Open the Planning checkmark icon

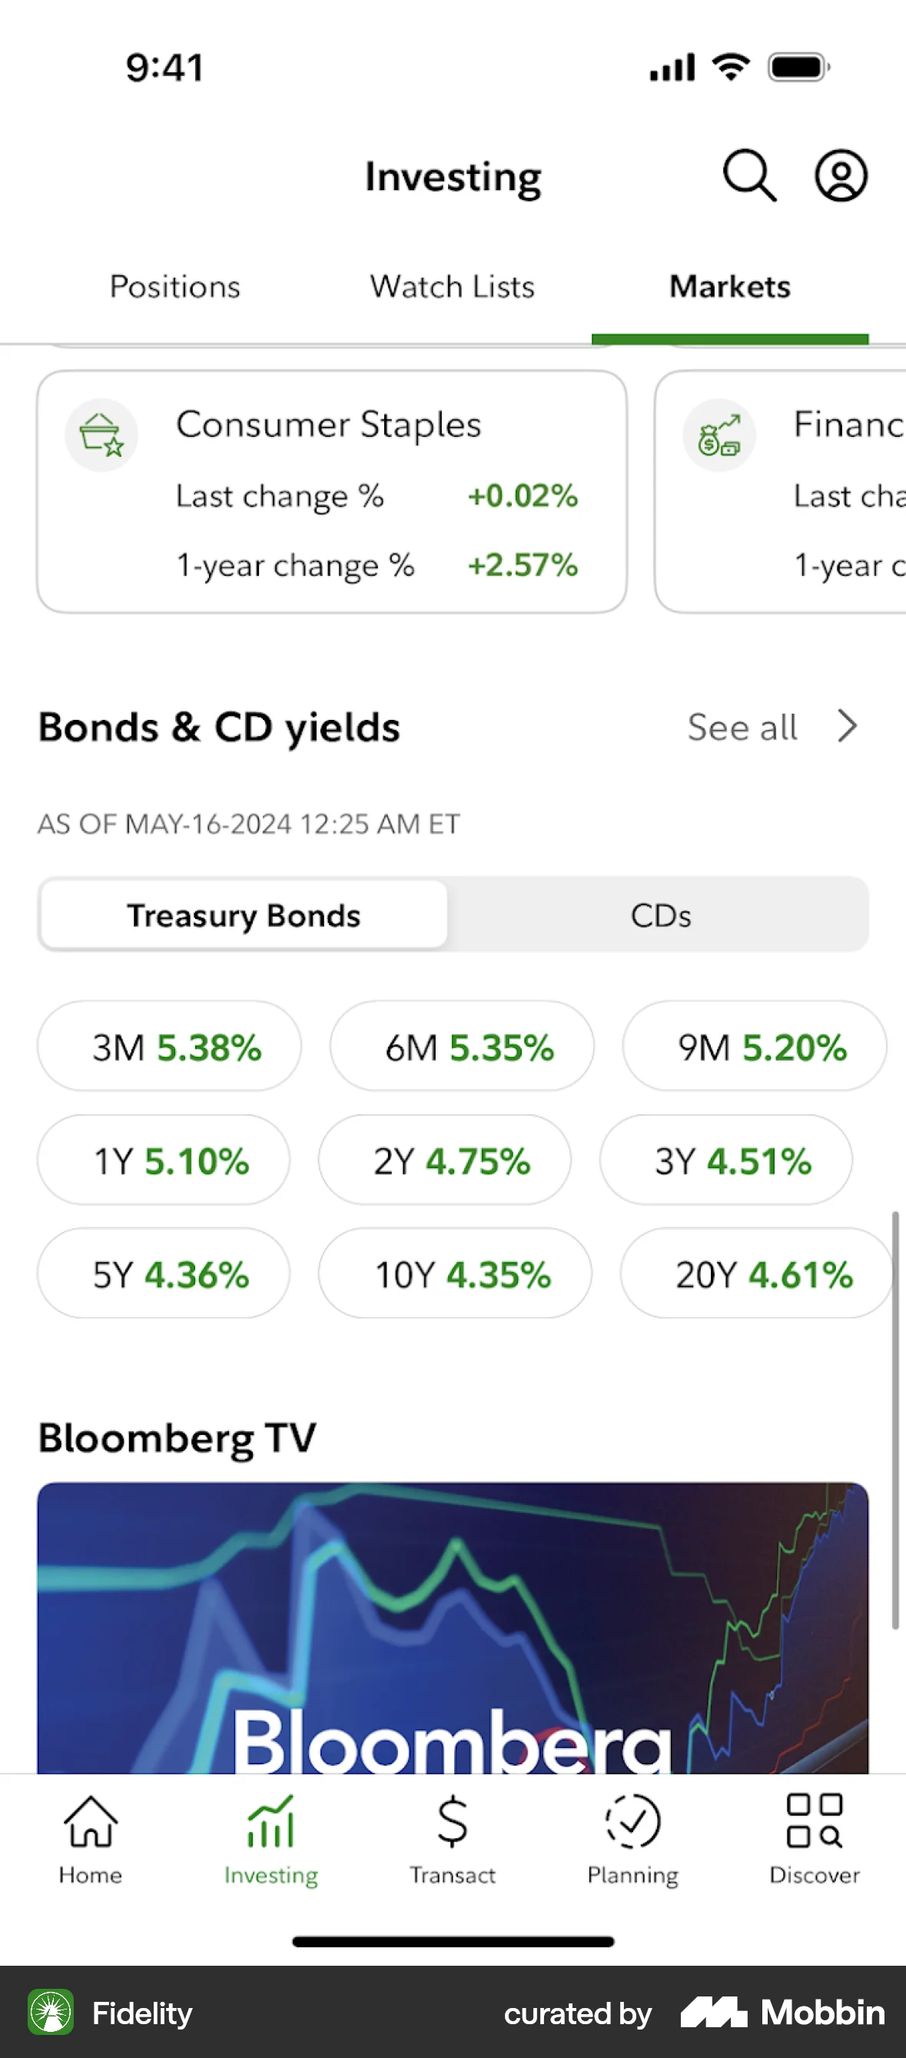632,1822
